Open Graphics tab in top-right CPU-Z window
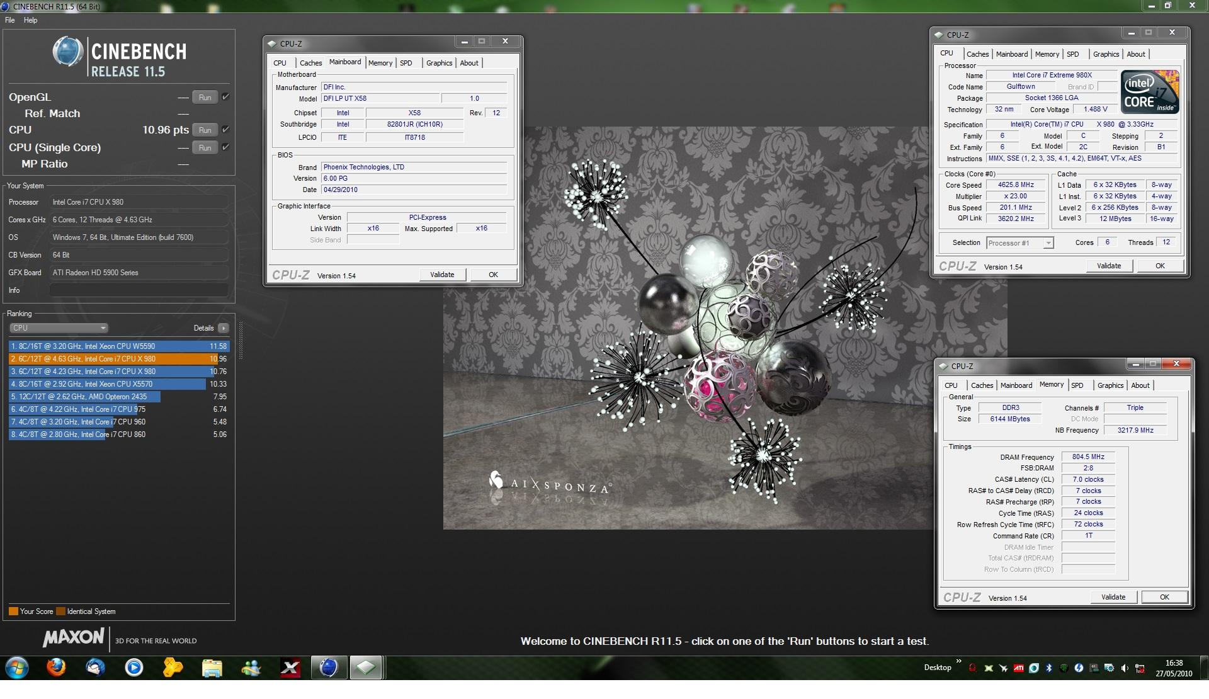The height and width of the screenshot is (699, 1209). pyautogui.click(x=1106, y=54)
